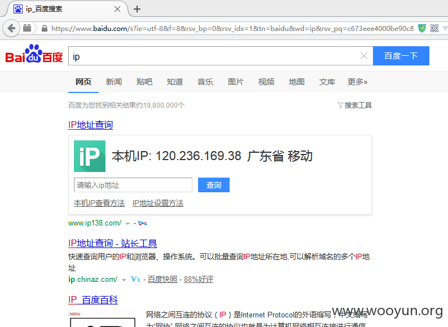448x327 pixels.
Task: Click the padlock icon before the URL
Action: click(x=44, y=28)
